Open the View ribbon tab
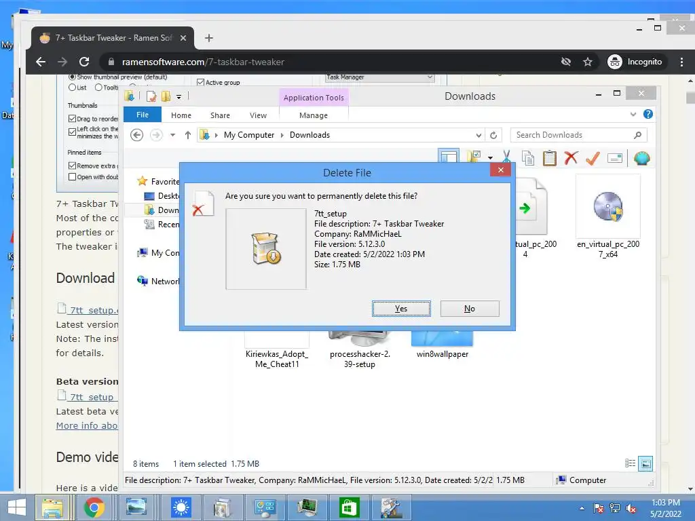Image resolution: width=695 pixels, height=521 pixels. 258,115
